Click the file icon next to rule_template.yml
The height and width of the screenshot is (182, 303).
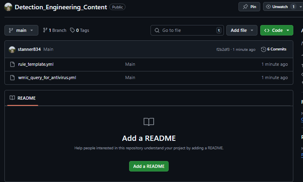[12, 64]
